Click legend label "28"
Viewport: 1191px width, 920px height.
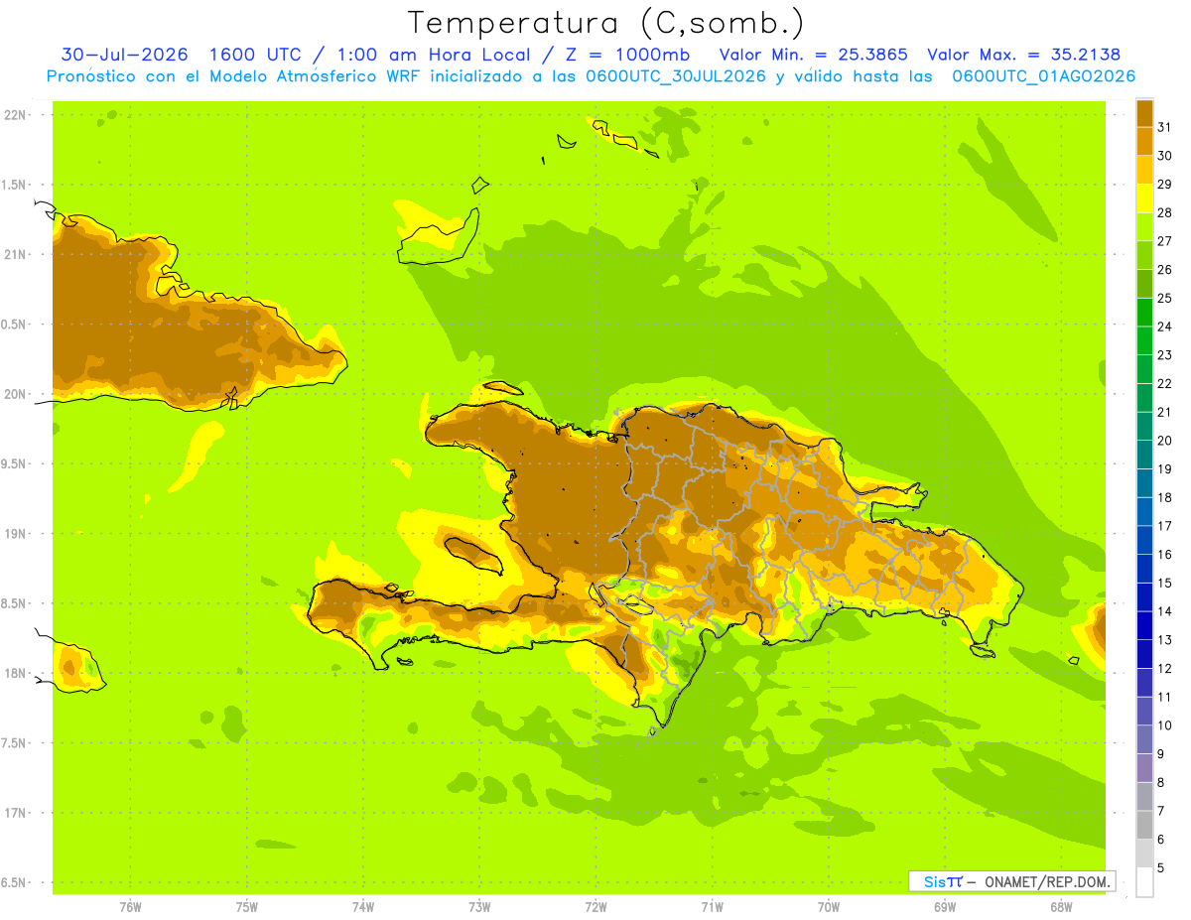pyautogui.click(x=1164, y=212)
